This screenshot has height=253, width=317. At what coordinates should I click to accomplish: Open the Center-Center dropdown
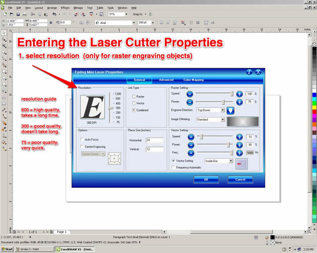pyautogui.click(x=103, y=154)
